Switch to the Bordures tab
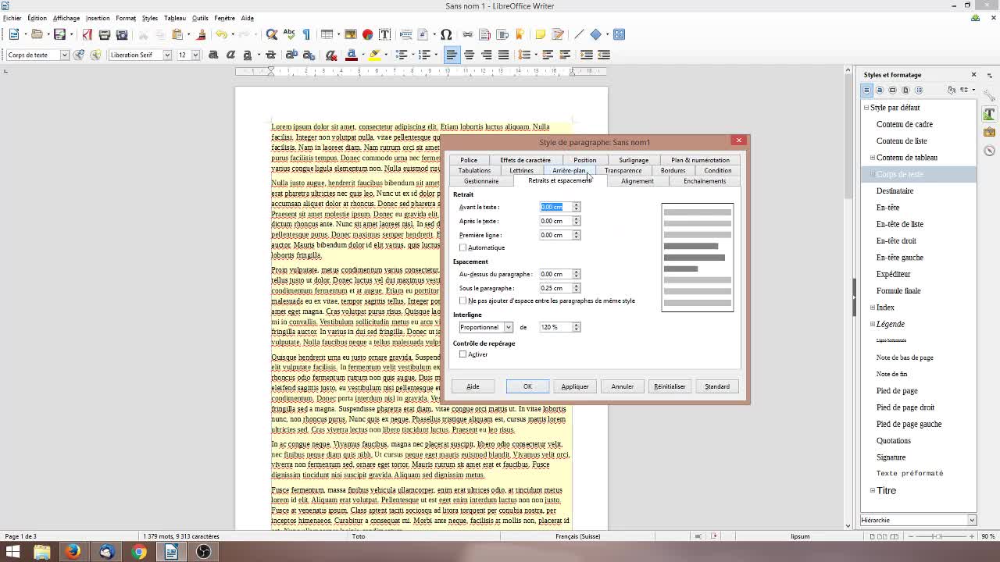This screenshot has width=1000, height=562. (x=672, y=170)
